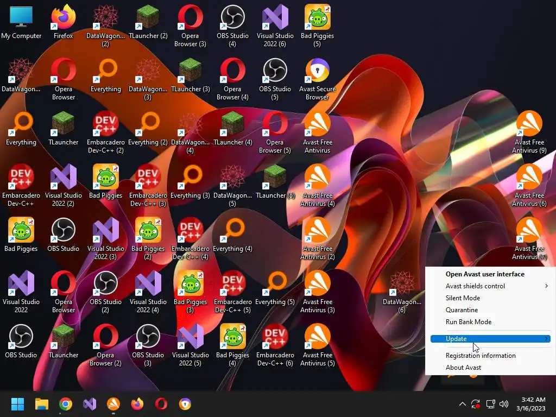The height and width of the screenshot is (417, 556).
Task: Open the My Computer desktop icon
Action: tap(21, 23)
